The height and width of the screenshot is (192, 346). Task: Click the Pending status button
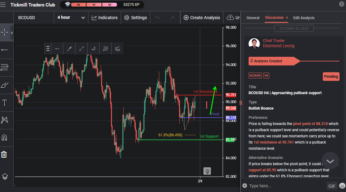coord(331,77)
